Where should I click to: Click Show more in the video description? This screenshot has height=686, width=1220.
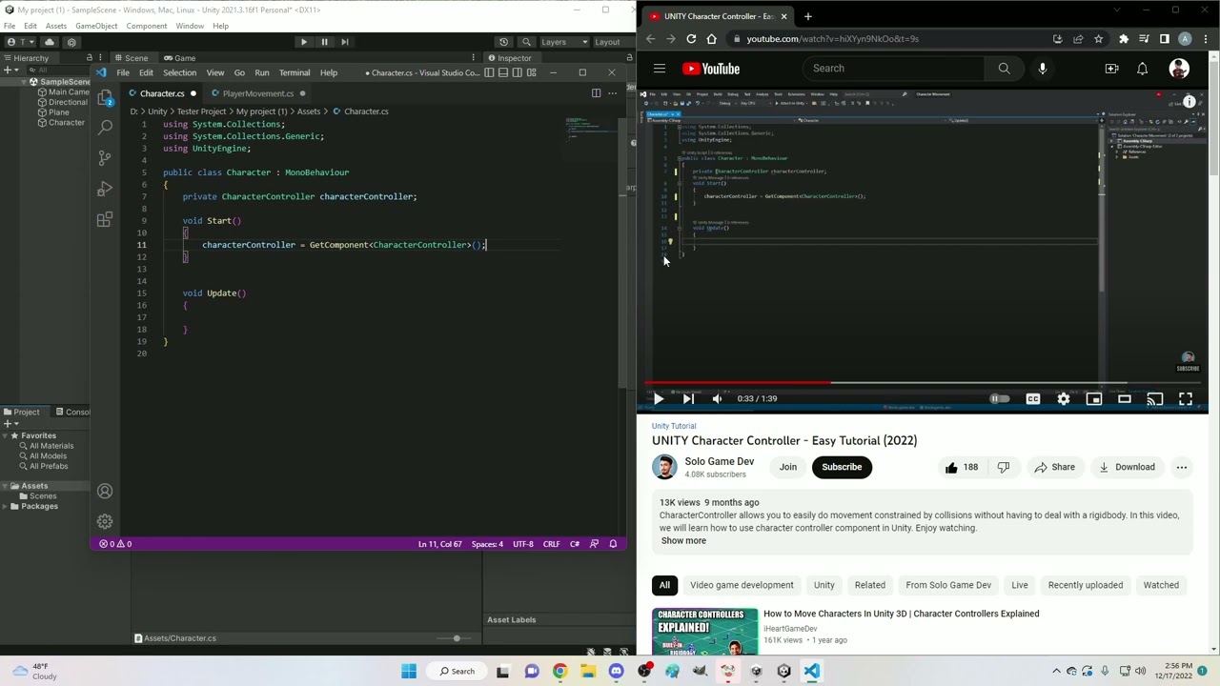[682, 540]
